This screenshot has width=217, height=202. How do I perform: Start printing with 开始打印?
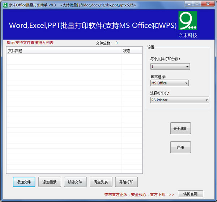126,182
